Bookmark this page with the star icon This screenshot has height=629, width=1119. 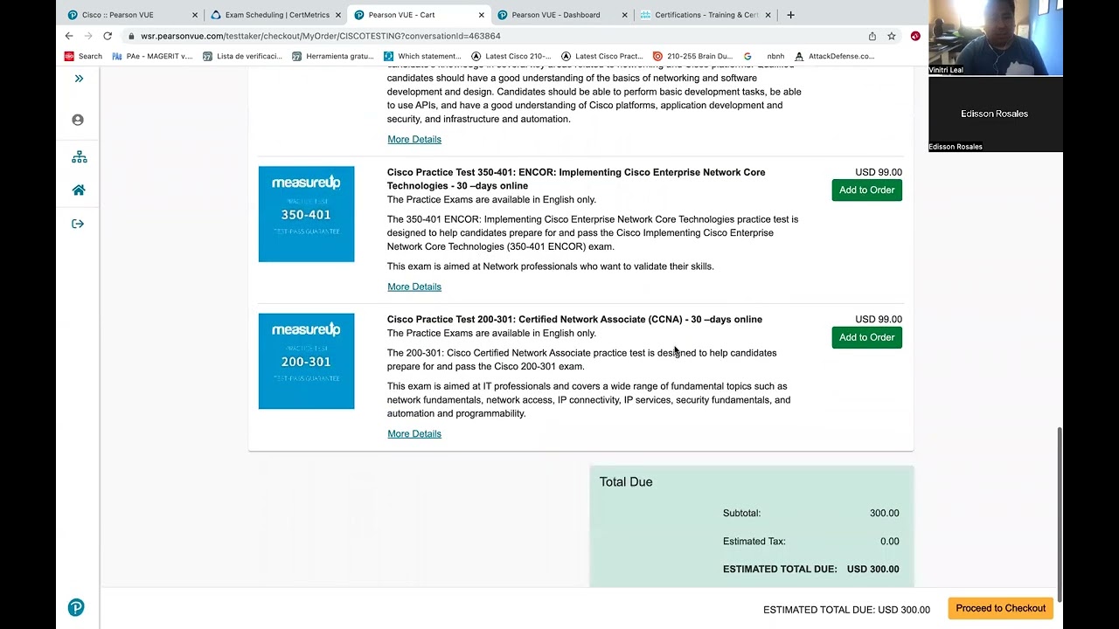click(892, 36)
